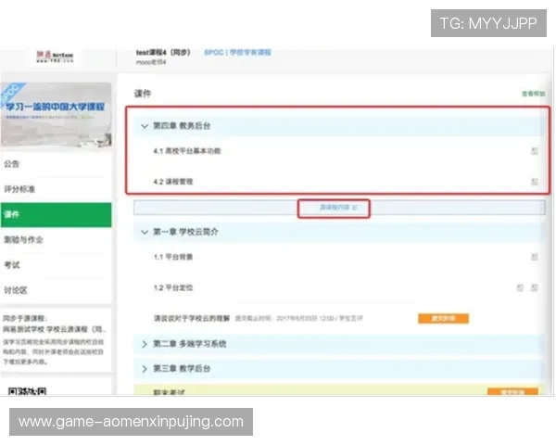Go to 测验与作业 in the sidebar
The image size is (556, 445).
[56, 240]
